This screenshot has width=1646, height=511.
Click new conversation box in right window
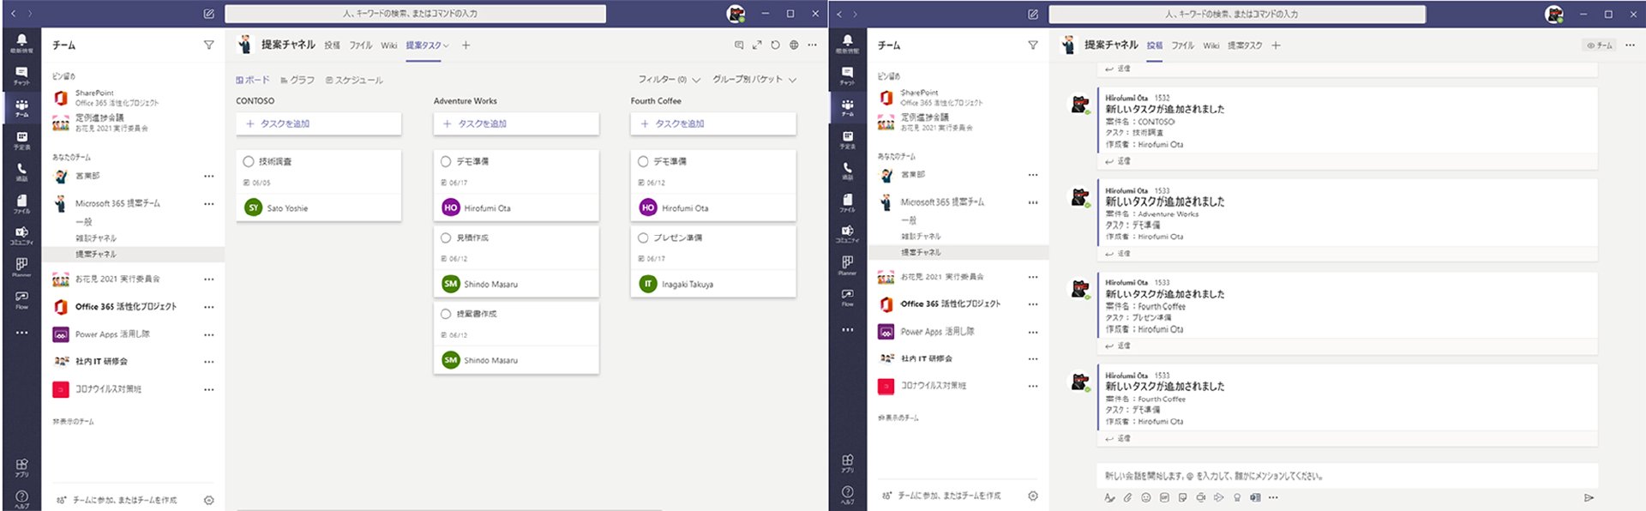pos(1347,475)
